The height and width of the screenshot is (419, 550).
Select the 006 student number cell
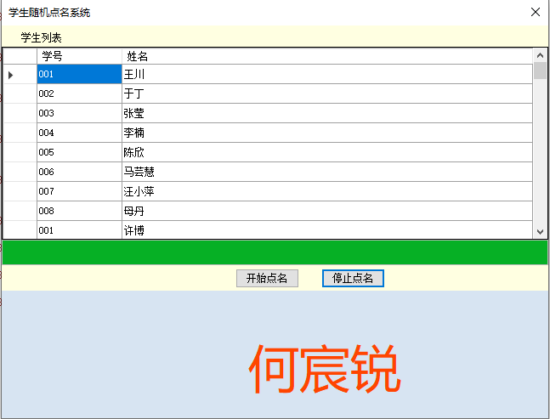click(79, 172)
